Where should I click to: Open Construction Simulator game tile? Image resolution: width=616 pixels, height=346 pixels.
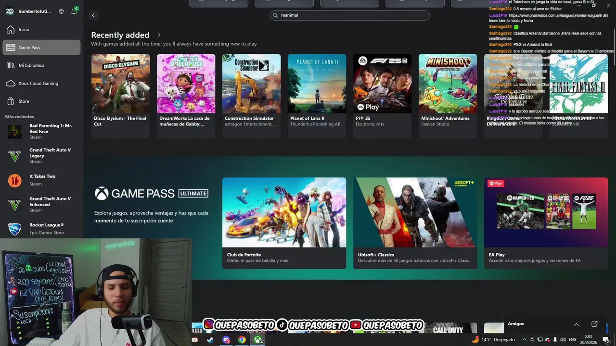(x=251, y=96)
